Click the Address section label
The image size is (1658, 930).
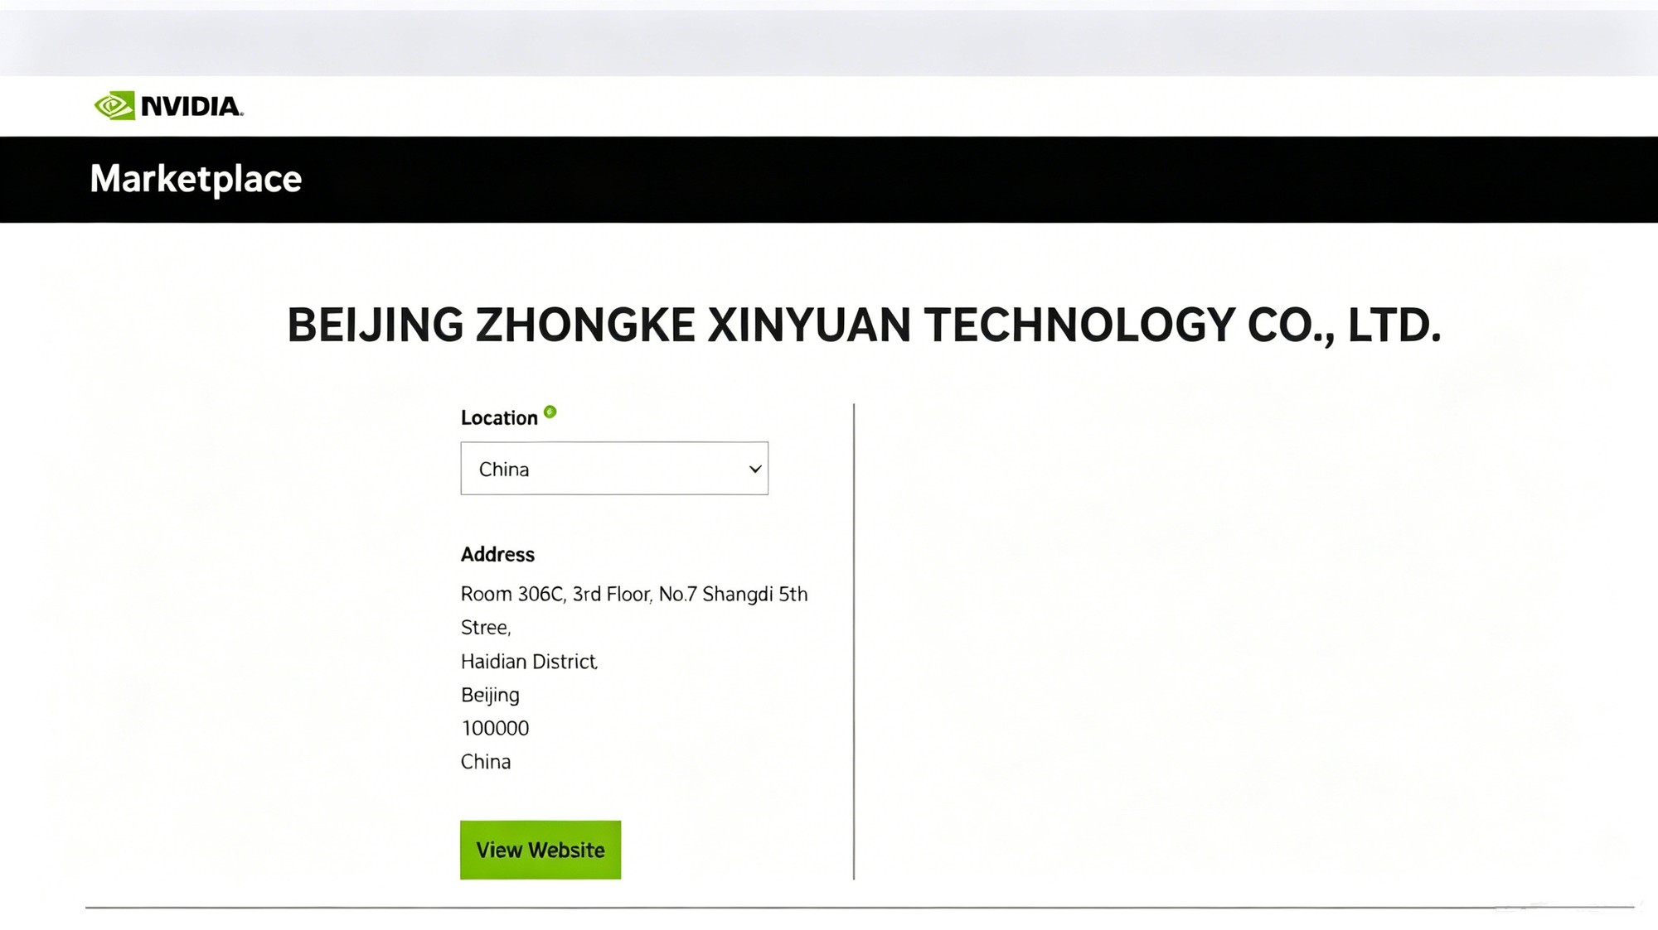coord(497,554)
